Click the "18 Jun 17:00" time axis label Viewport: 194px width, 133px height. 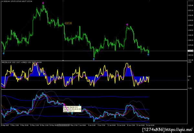pyautogui.click(x=131, y=125)
